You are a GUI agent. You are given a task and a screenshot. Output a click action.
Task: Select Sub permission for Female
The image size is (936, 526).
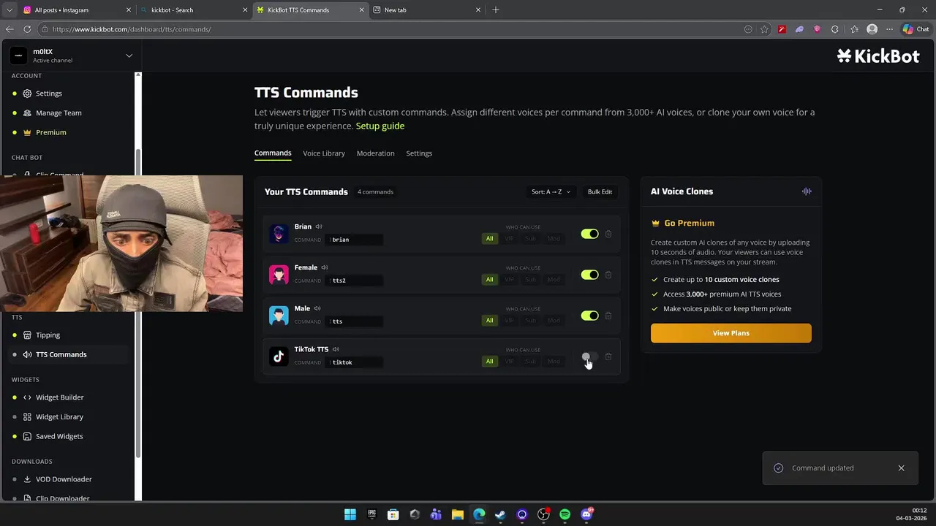(531, 279)
